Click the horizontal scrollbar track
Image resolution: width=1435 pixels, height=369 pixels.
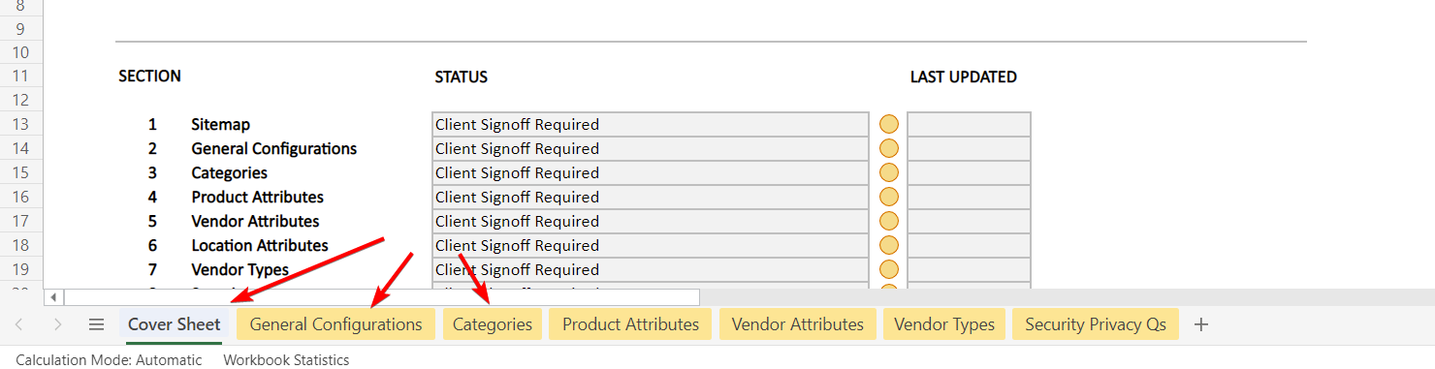(x=381, y=297)
